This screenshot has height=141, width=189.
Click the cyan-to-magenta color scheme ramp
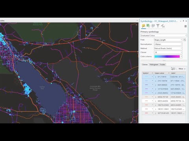coord(167,56)
